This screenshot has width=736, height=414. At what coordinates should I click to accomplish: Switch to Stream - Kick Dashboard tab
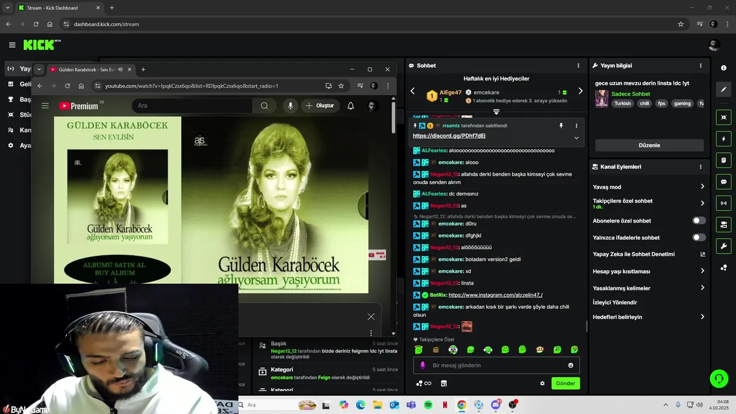coord(59,8)
